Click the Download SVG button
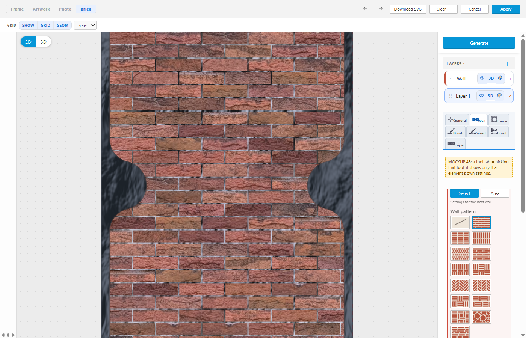The width and height of the screenshot is (526, 338). (408, 9)
